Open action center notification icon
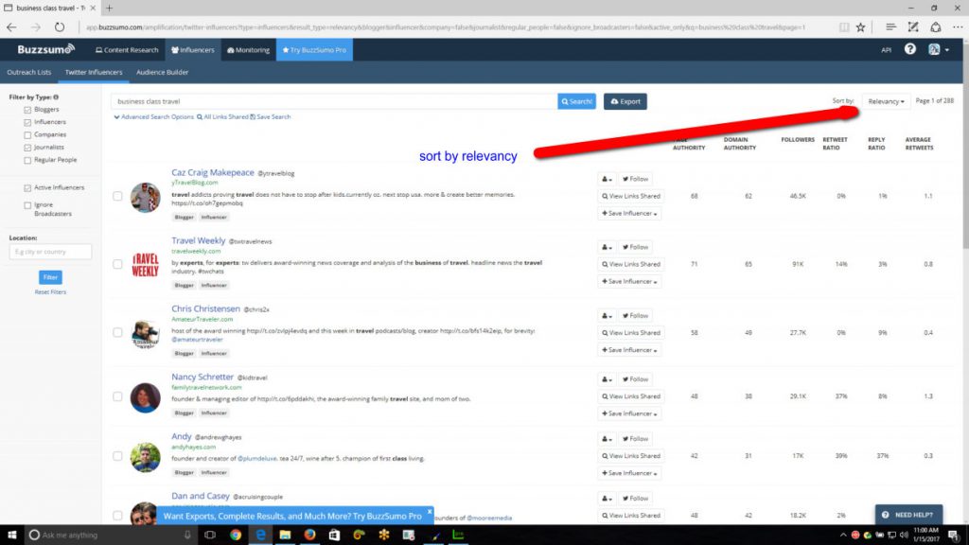 (x=954, y=535)
